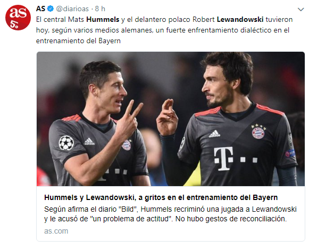Click the Champions League starball sleeve patch

(66, 143)
